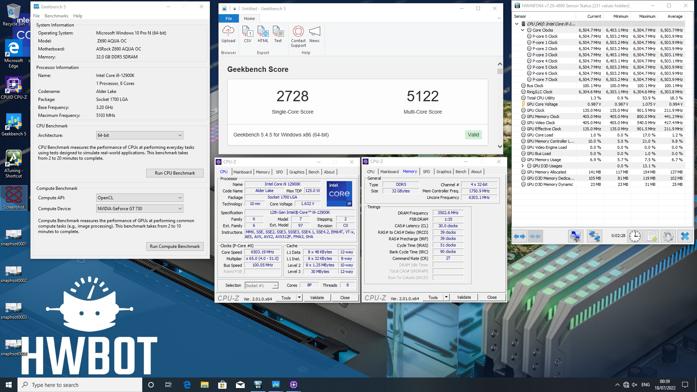Click Close button in right CPU-Z window
Viewport: 697px width, 392px height.
492,297
